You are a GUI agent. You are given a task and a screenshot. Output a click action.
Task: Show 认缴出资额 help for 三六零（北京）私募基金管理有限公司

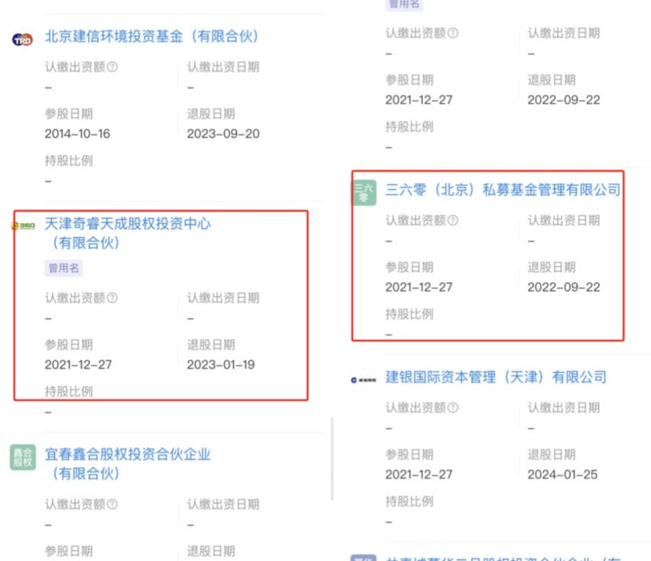point(453,220)
